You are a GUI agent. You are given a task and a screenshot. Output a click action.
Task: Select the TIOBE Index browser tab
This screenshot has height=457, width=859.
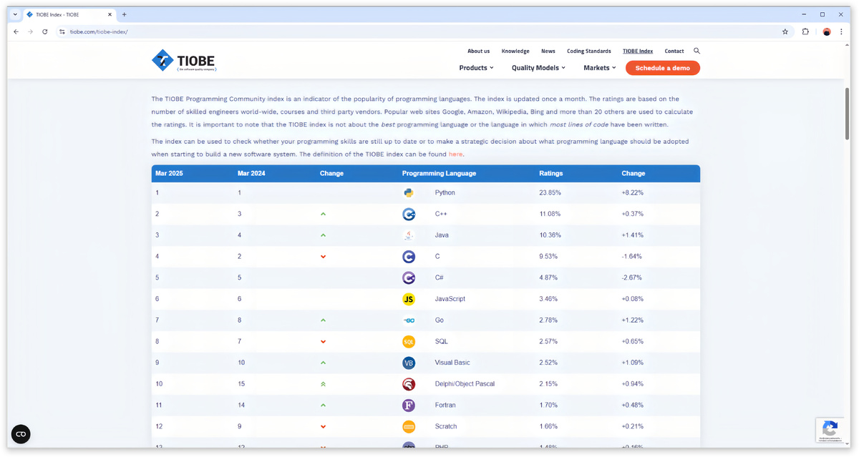tap(69, 14)
